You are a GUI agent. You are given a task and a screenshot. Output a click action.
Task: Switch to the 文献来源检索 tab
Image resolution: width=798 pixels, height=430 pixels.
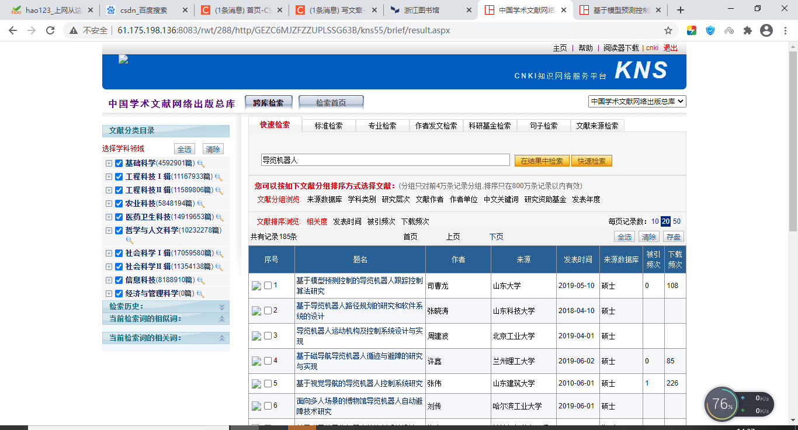597,126
